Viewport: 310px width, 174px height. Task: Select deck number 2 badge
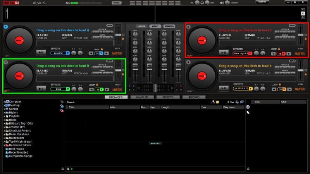pyautogui.click(x=188, y=27)
